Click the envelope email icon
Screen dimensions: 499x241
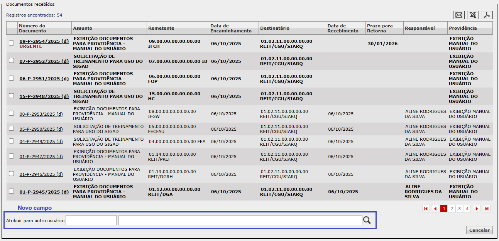(x=459, y=15)
